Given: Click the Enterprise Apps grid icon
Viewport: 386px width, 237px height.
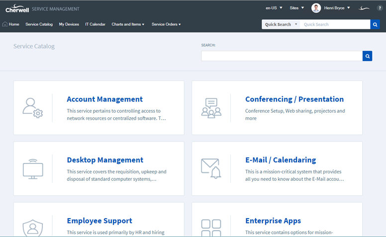Looking at the screenshot, I should 211,228.
